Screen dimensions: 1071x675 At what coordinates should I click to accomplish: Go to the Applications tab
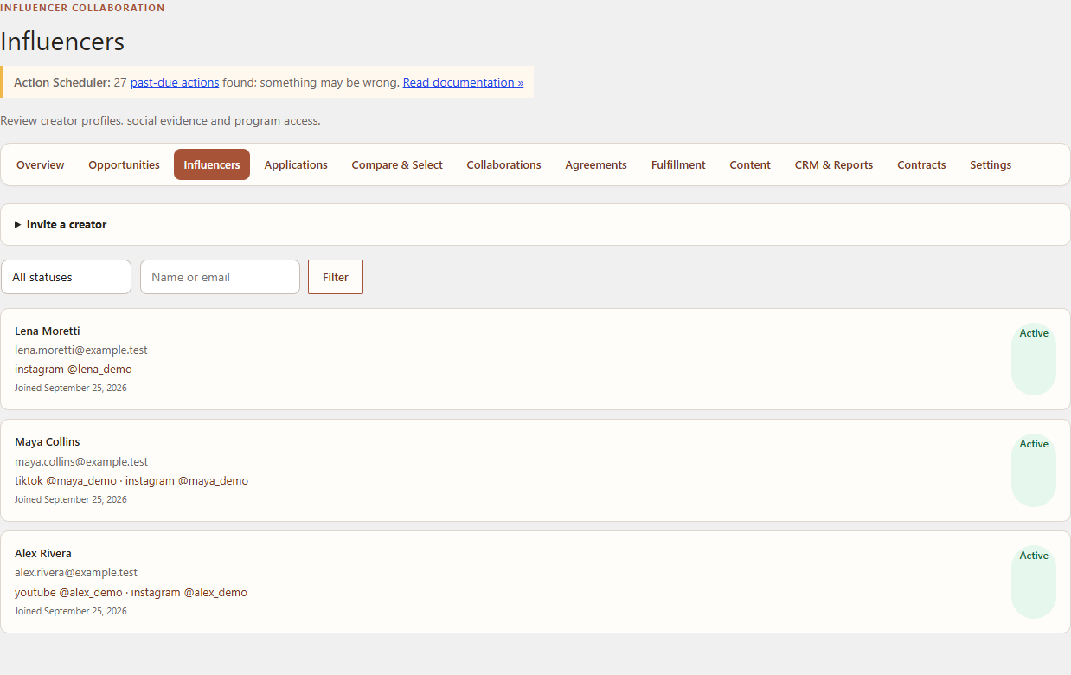(296, 164)
